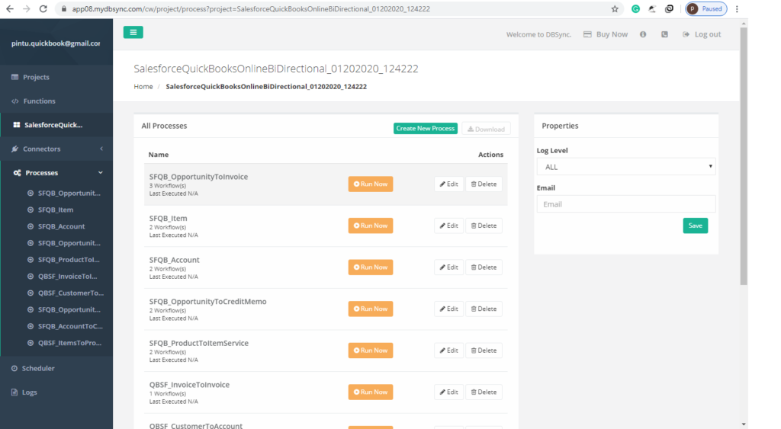Open Scheduler from the sidebar
Viewport: 781px width, 429px height.
(x=38, y=368)
